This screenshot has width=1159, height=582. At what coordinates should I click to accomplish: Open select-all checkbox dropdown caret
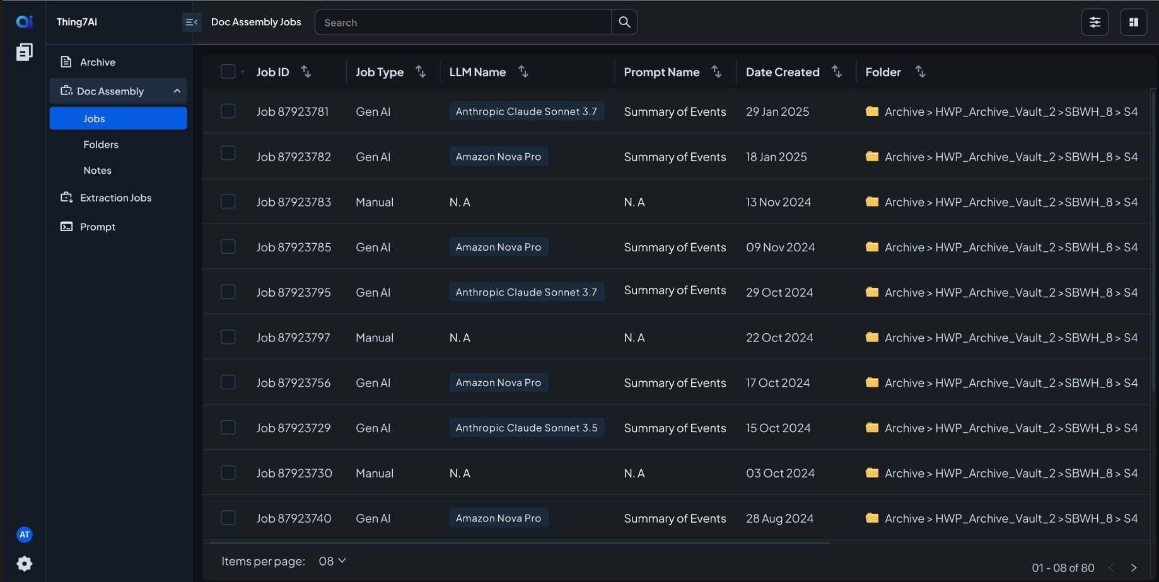pyautogui.click(x=242, y=72)
